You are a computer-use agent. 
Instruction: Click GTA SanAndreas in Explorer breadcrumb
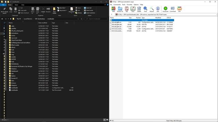(40, 19)
